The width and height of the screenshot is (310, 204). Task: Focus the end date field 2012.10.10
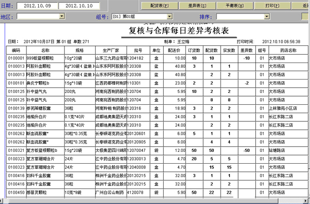tap(79, 6)
